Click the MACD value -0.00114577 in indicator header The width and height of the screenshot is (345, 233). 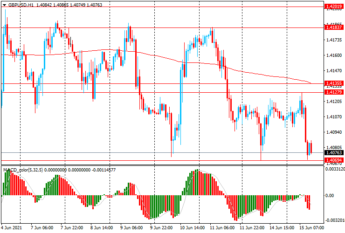(x=104, y=170)
